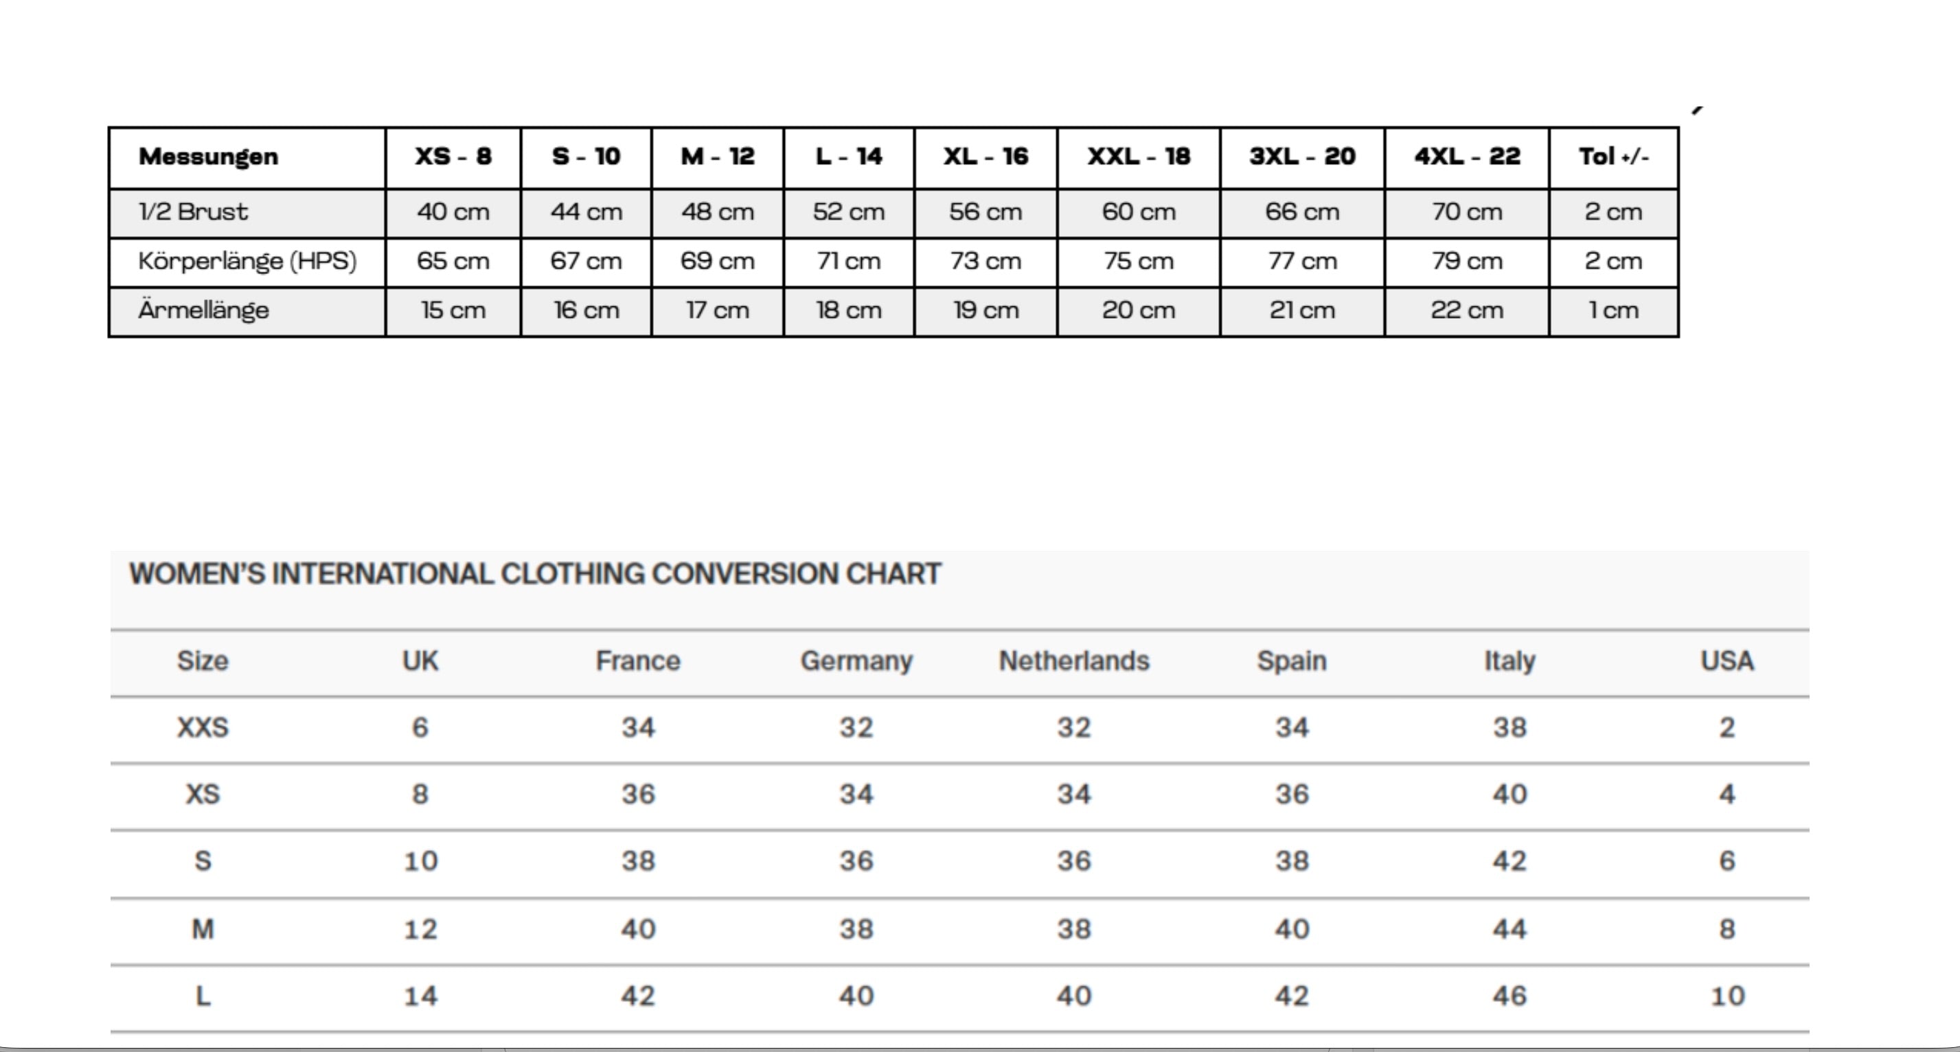Click the Women's International Clothing Conversion Chart title
1960x1052 pixels.
pyautogui.click(x=535, y=573)
